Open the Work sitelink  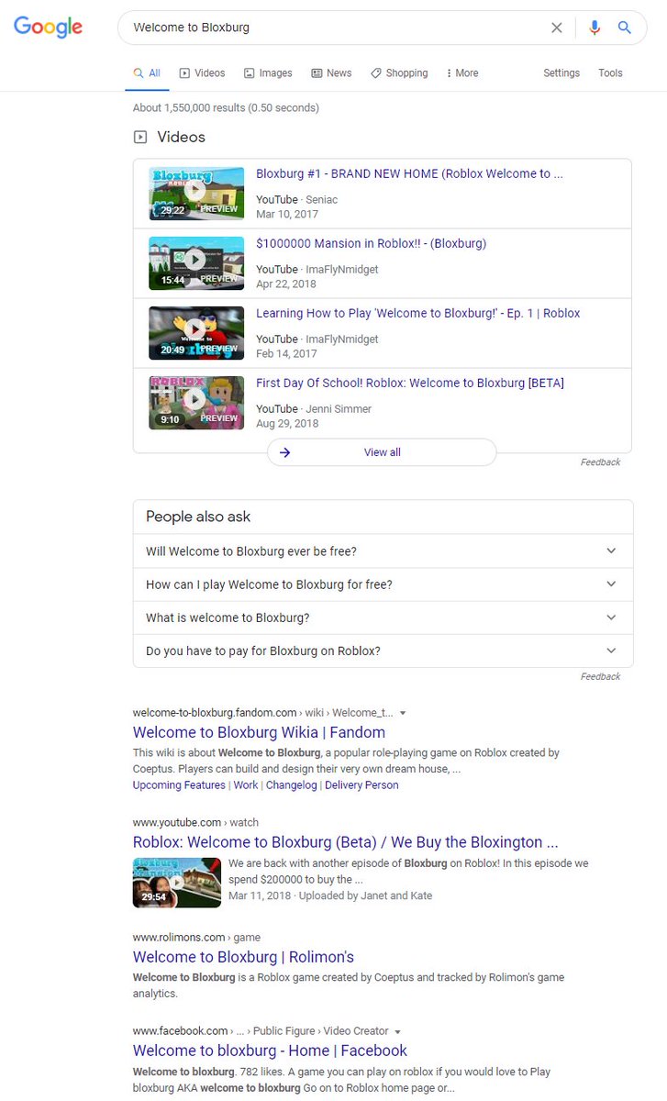click(246, 785)
